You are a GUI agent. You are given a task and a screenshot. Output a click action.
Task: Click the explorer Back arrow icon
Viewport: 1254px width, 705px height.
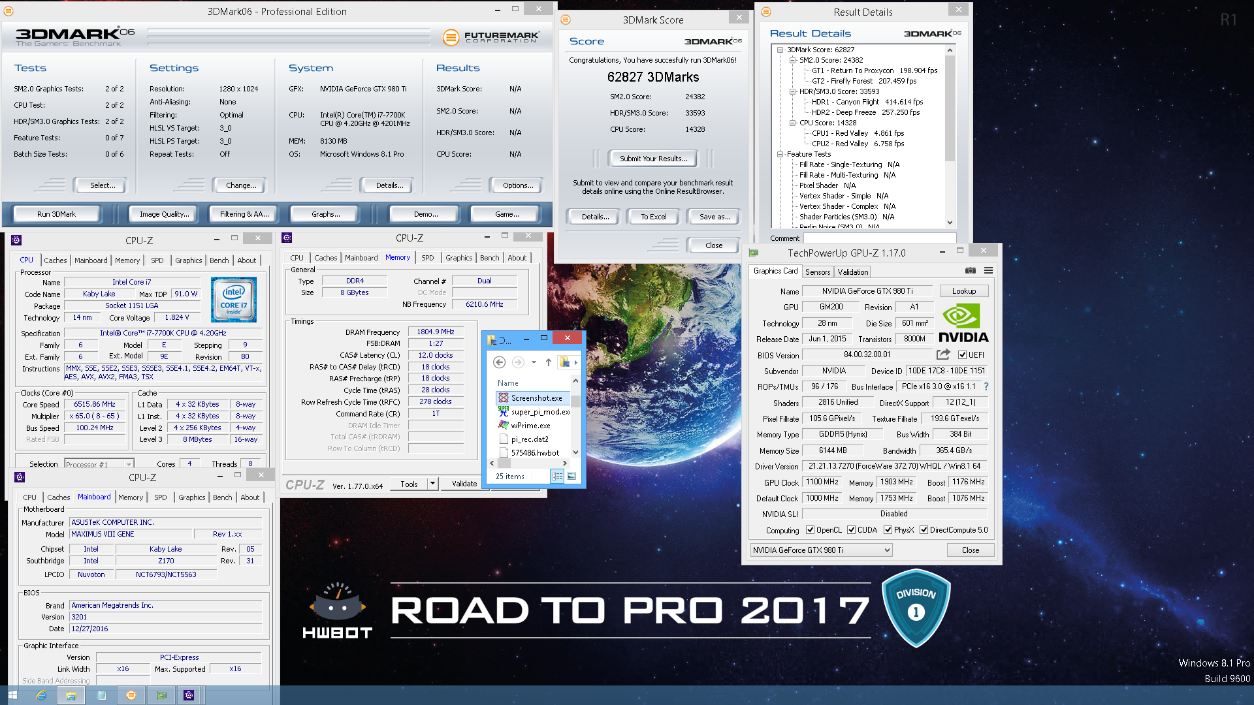tap(499, 362)
